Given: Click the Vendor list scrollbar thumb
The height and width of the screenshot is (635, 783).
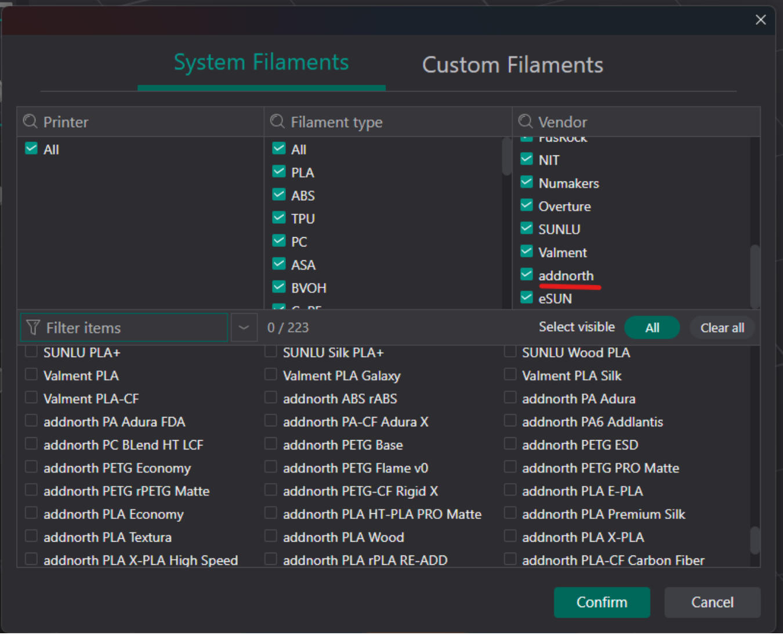Looking at the screenshot, I should tap(755, 277).
